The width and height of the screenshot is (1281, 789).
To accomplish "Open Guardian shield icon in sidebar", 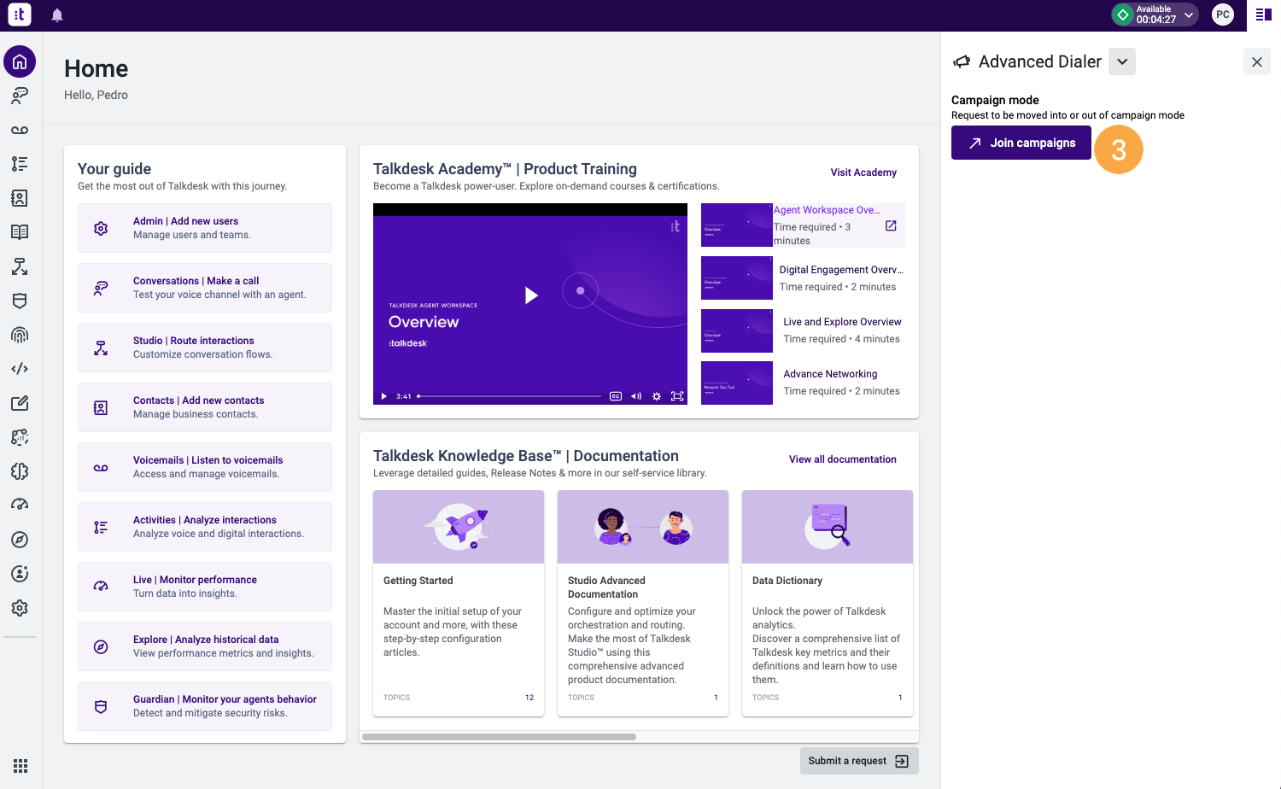I will 20,301.
